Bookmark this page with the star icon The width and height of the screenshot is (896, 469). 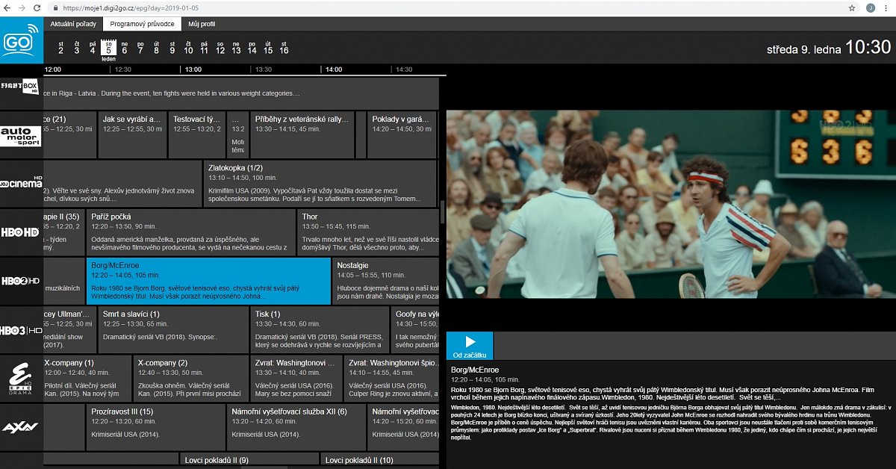pos(852,7)
